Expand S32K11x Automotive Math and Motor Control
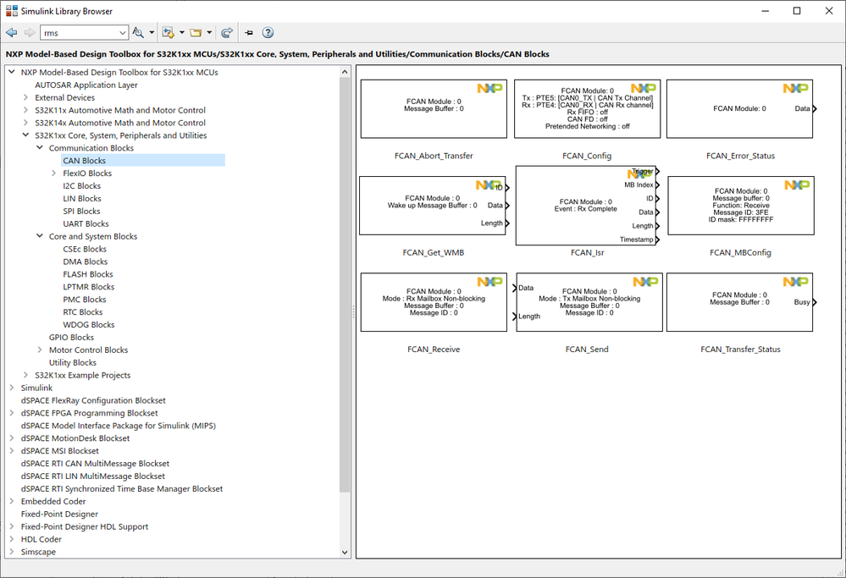Viewport: 846px width, 578px height. (26, 110)
